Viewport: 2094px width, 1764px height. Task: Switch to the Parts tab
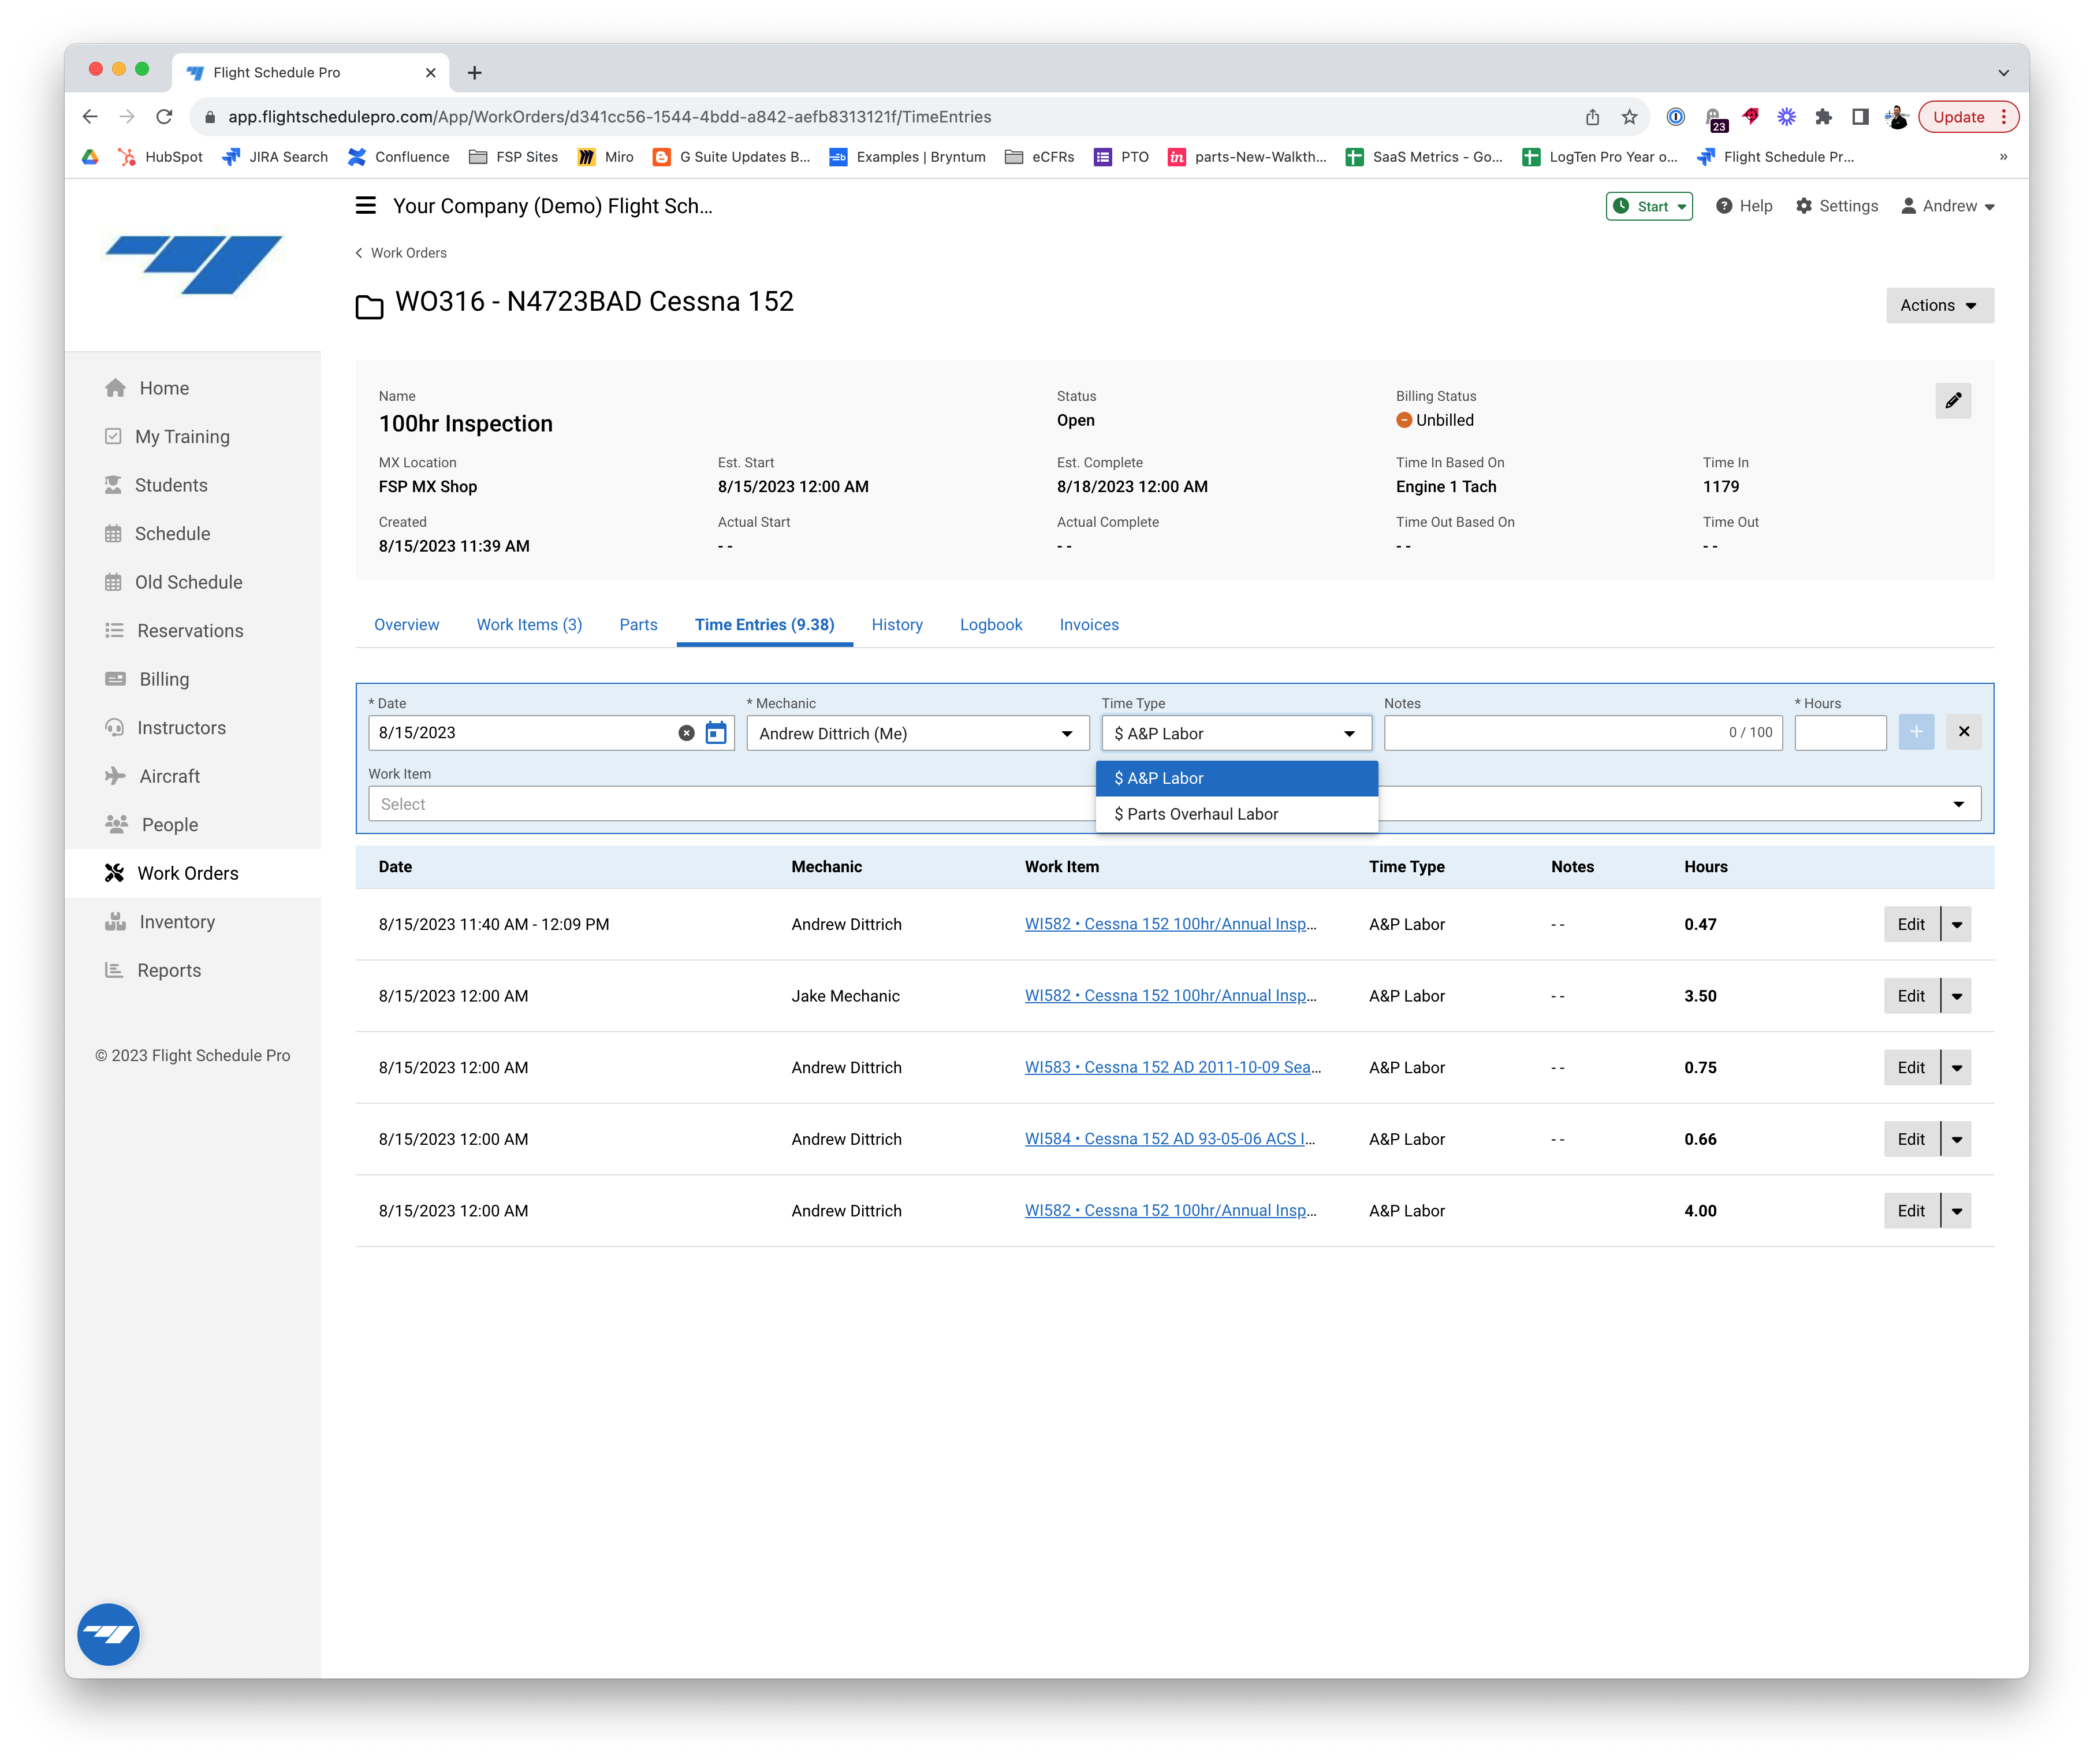(x=638, y=624)
